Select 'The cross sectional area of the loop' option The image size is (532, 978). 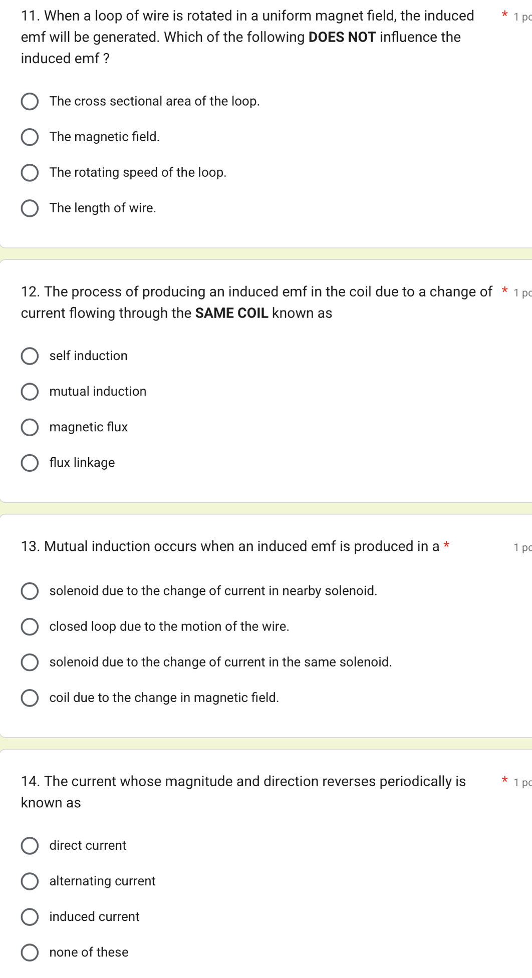[x=30, y=102]
